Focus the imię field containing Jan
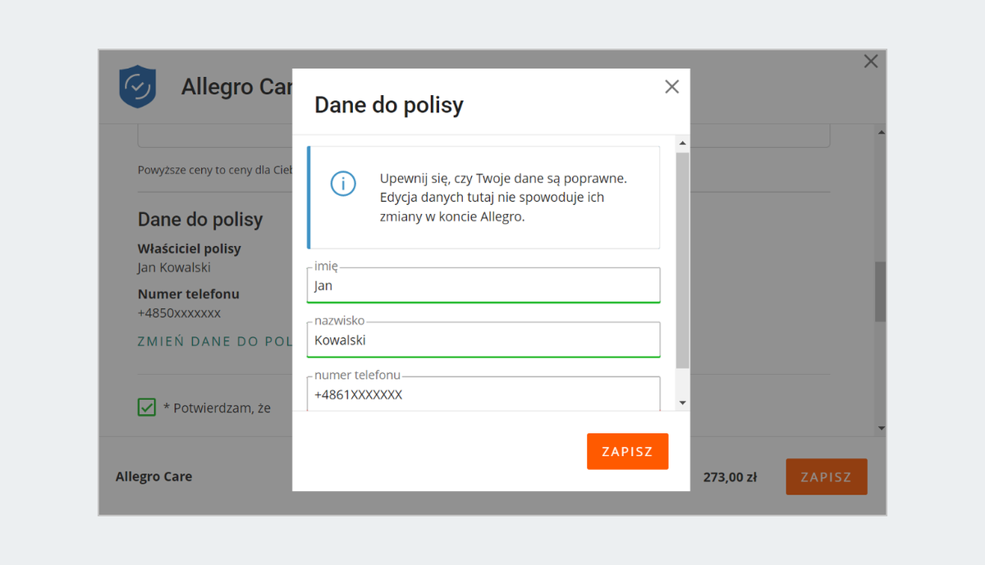Viewport: 985px width, 565px height. point(483,285)
